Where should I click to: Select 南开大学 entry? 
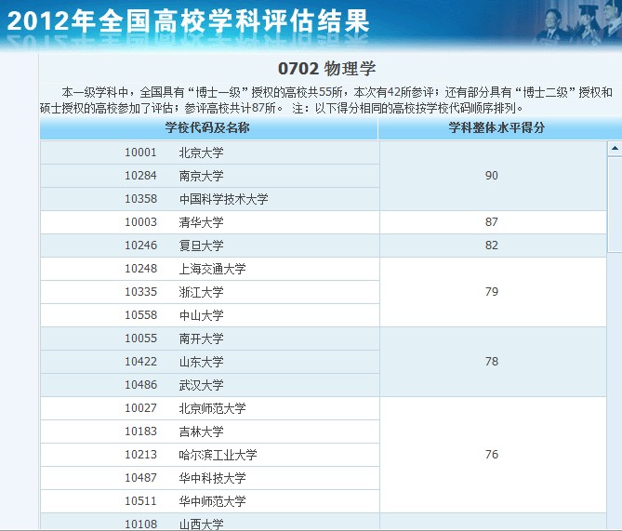pyautogui.click(x=201, y=339)
